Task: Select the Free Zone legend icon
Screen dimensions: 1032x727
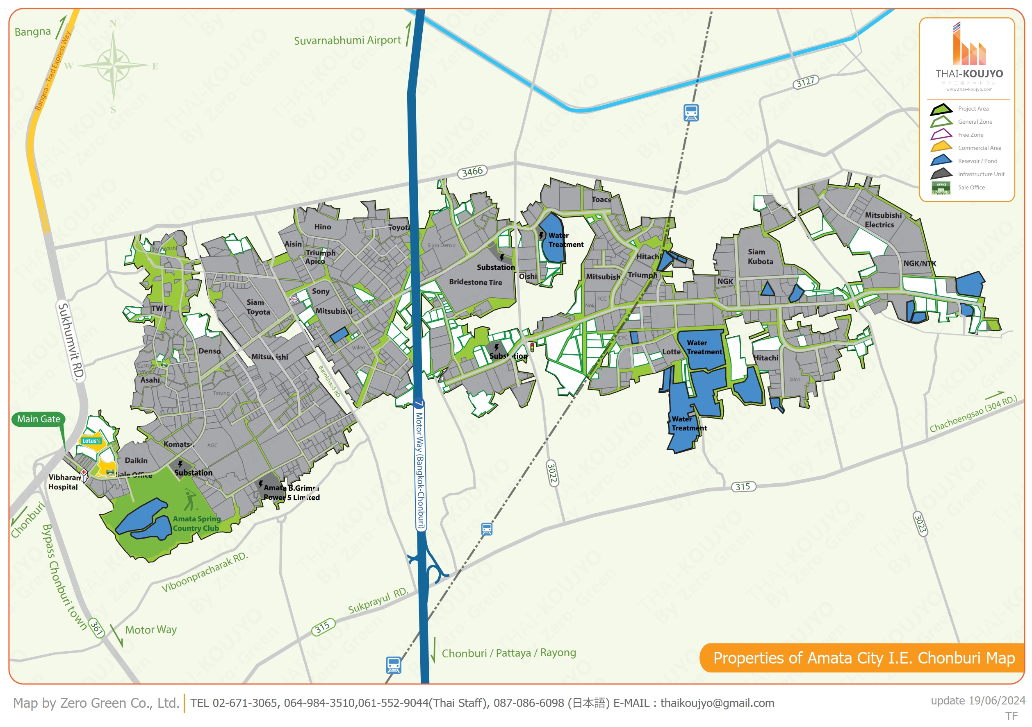Action: [941, 135]
